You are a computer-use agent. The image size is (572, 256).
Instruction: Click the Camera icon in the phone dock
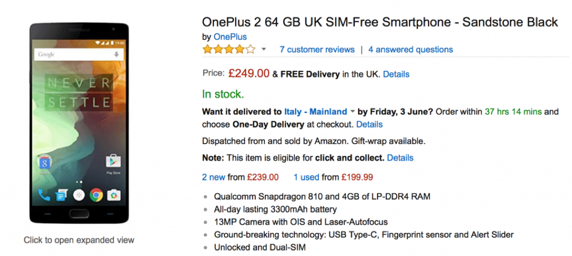[x=113, y=196]
